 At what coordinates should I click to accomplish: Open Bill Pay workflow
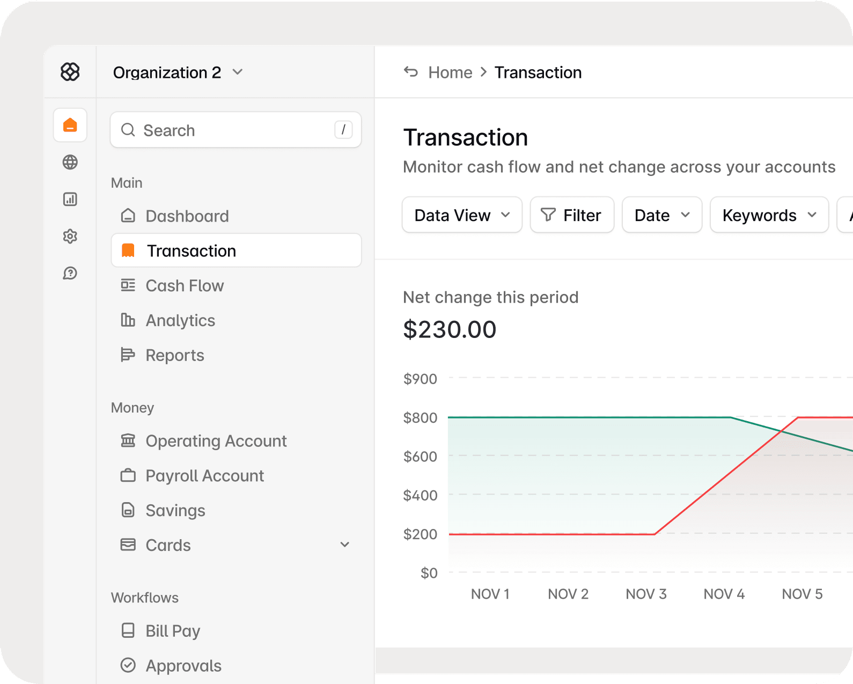pyautogui.click(x=173, y=631)
